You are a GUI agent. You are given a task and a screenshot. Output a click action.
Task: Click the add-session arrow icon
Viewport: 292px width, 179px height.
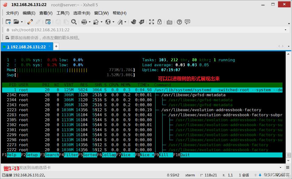click(x=7, y=38)
